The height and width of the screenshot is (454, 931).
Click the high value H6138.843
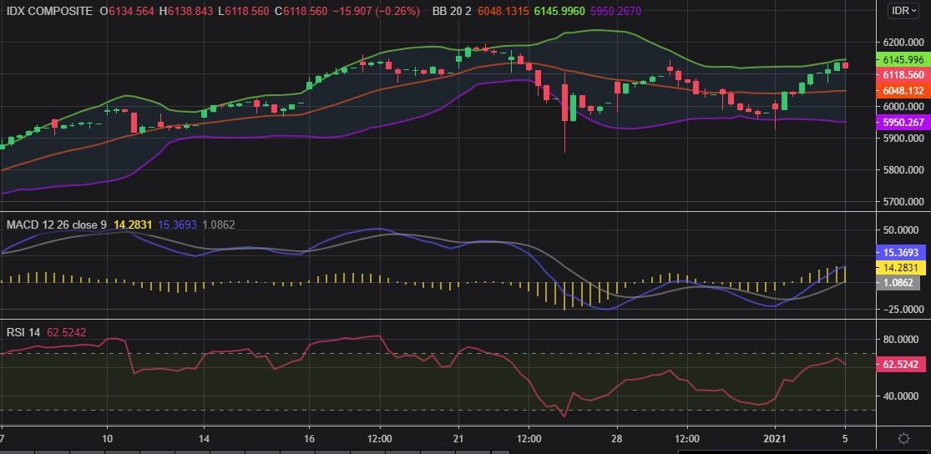[x=186, y=12]
